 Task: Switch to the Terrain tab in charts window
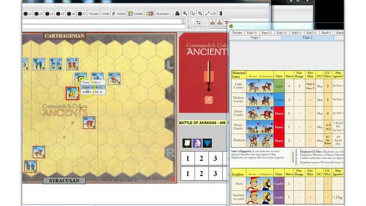237,33
